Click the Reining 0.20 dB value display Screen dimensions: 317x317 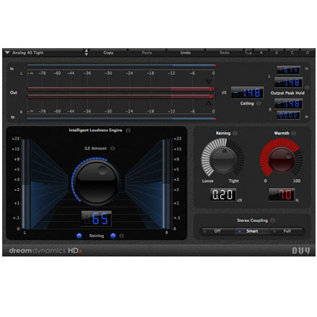pyautogui.click(x=223, y=195)
